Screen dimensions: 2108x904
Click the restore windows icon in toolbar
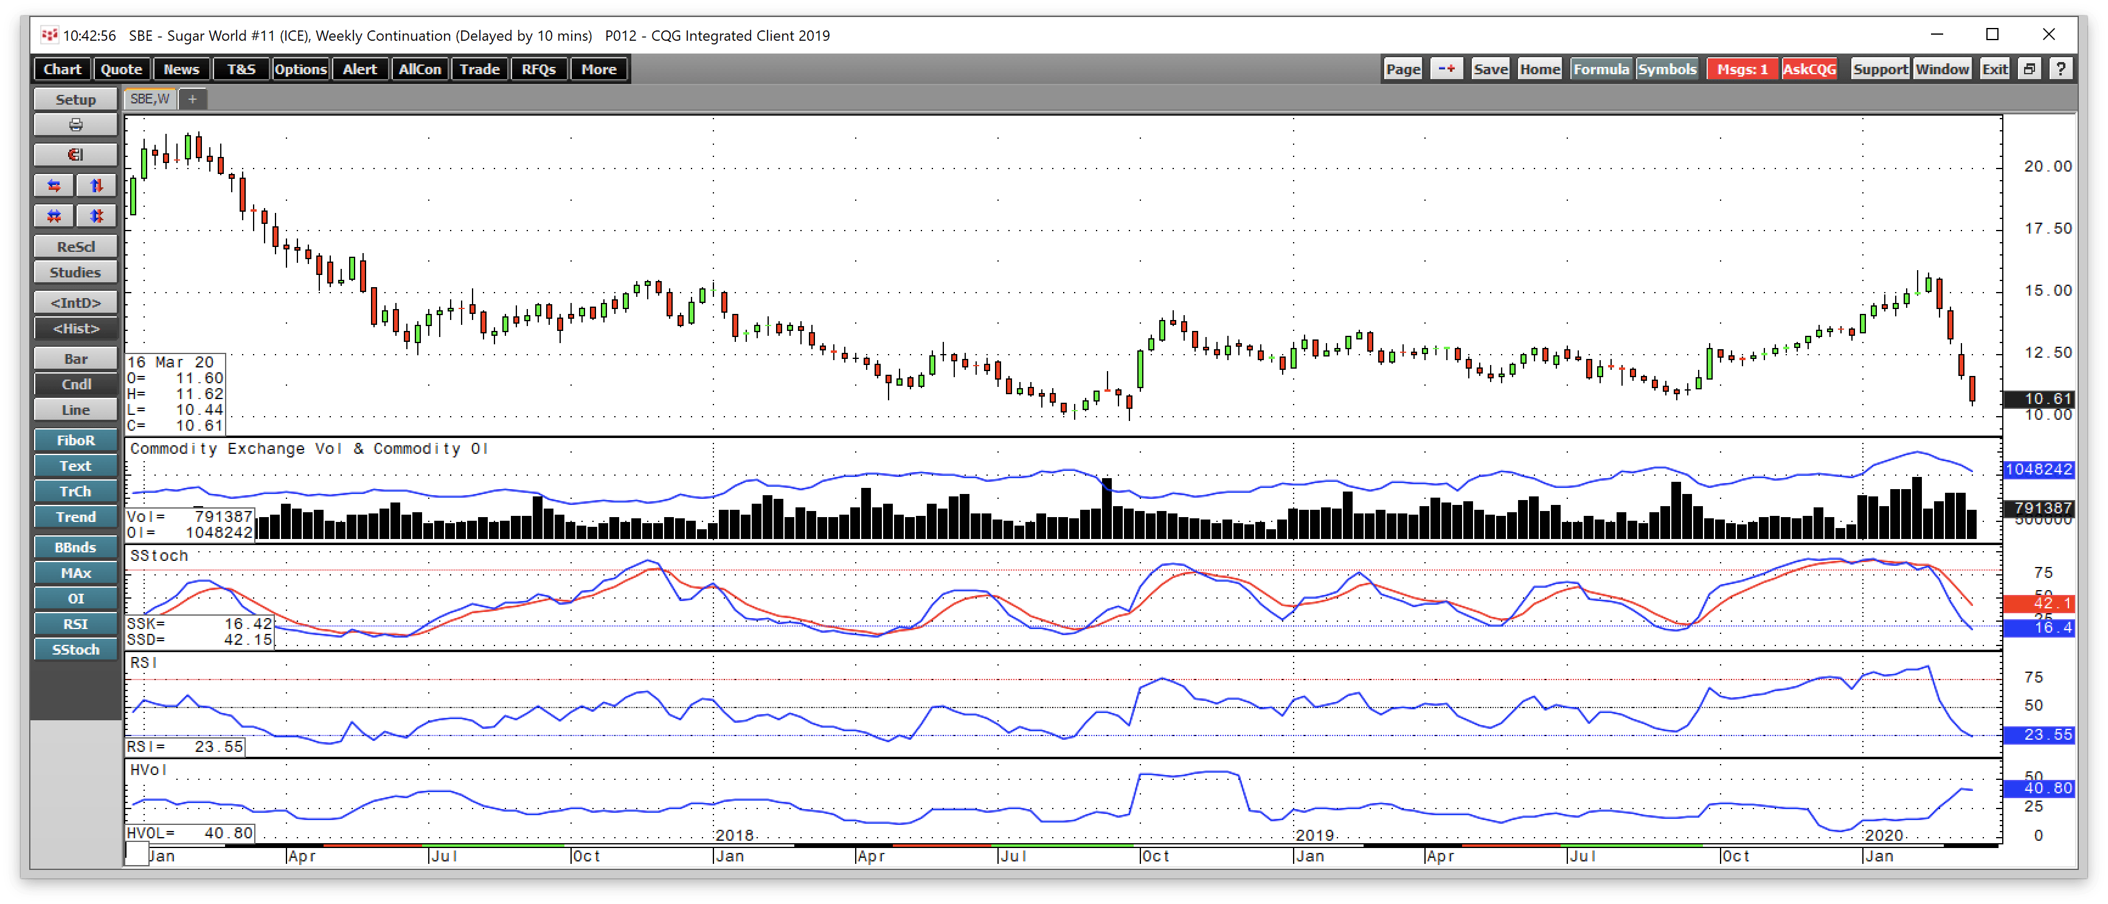pyautogui.click(x=2030, y=69)
